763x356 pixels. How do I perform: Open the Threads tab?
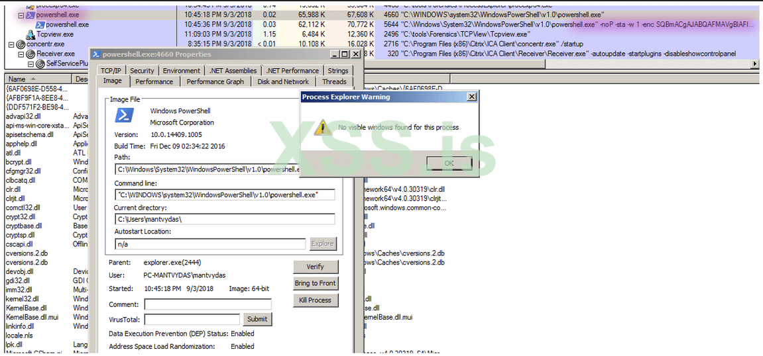click(x=334, y=81)
